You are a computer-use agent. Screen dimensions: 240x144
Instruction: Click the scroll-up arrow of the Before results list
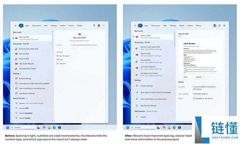(53, 32)
